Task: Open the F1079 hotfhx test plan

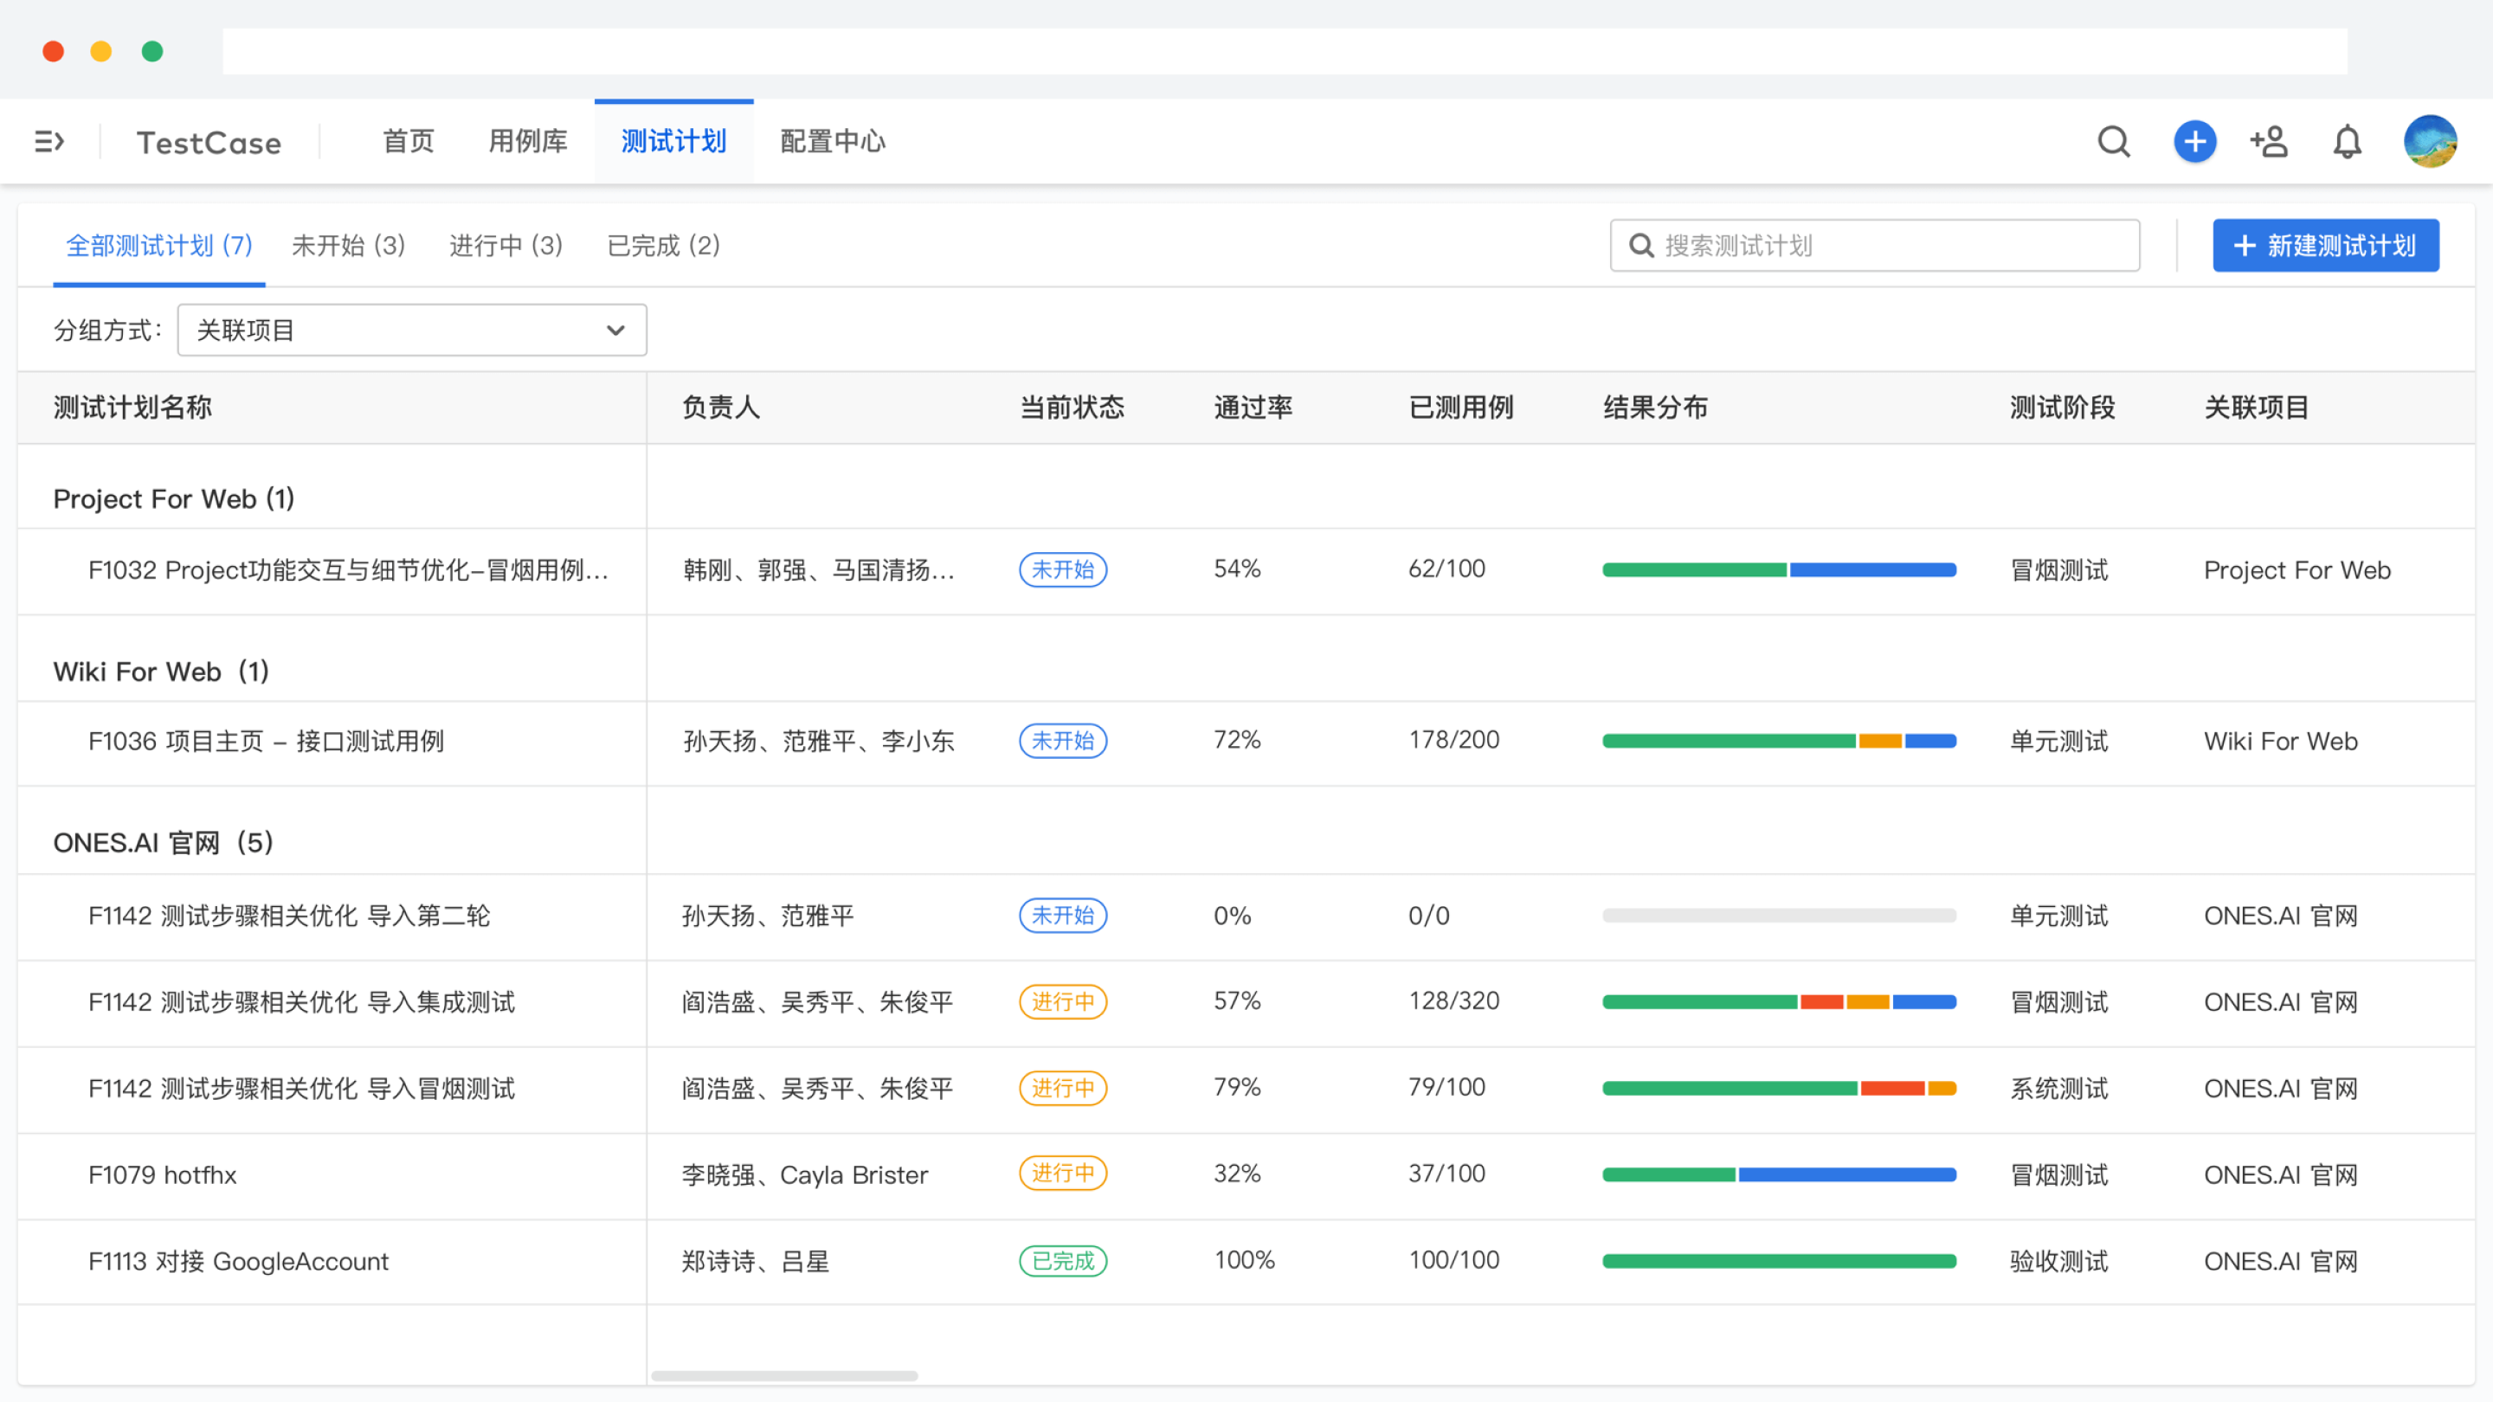Action: click(163, 1174)
